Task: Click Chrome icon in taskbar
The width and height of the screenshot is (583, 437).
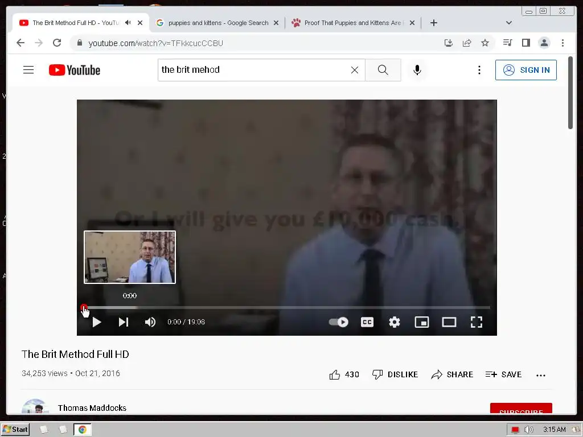Action: point(82,430)
